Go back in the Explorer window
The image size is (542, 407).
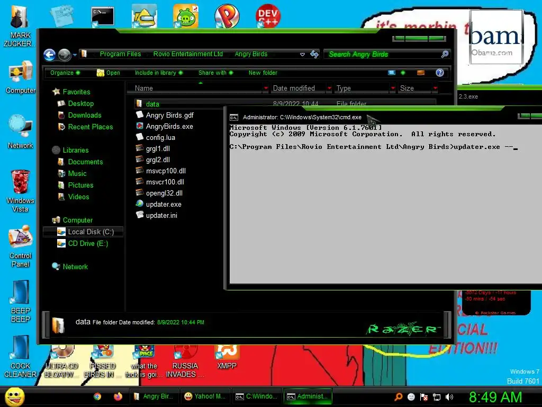[49, 55]
